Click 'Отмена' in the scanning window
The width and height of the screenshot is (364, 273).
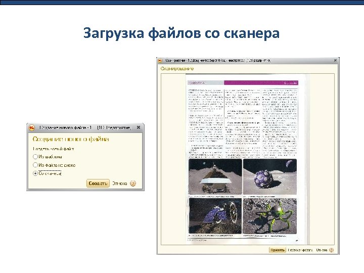coord(322,250)
